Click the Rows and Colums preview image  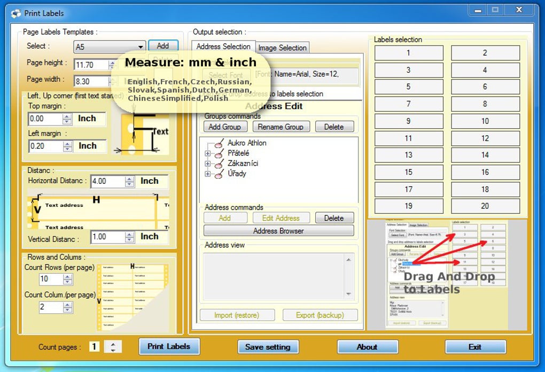[133, 297]
